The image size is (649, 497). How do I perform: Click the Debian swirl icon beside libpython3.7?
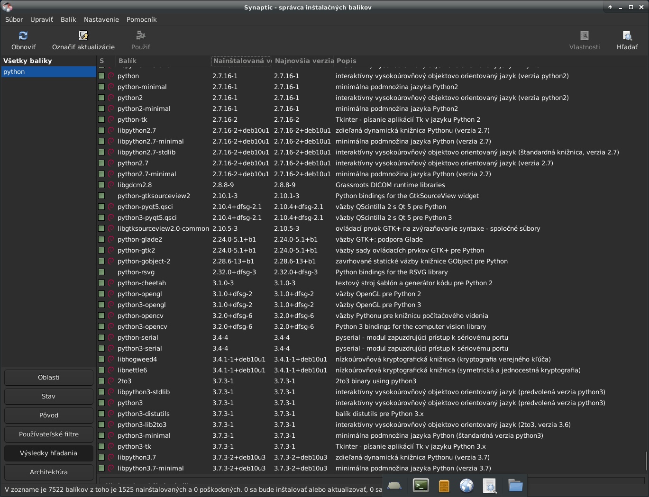click(111, 457)
